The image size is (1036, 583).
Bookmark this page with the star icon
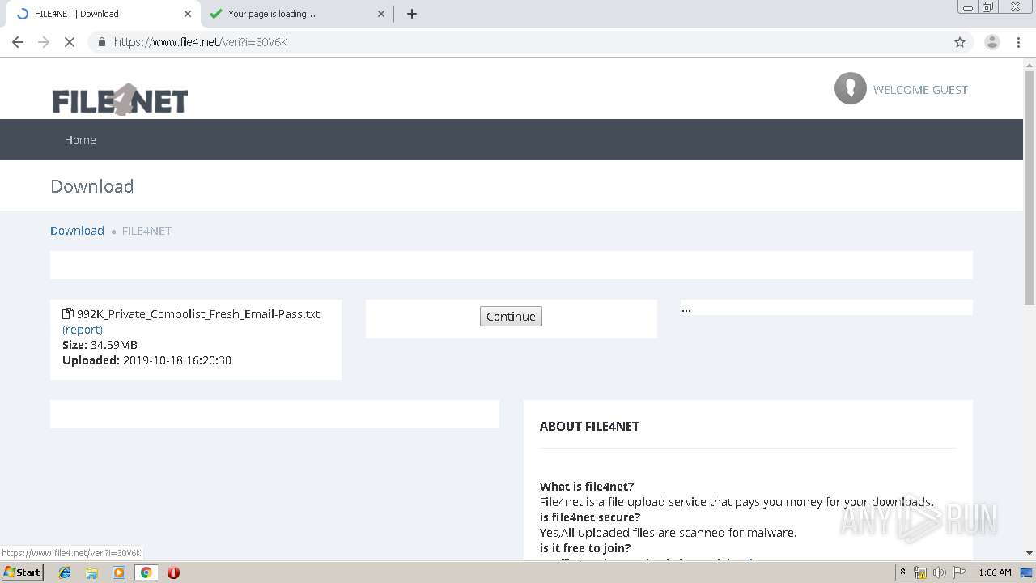(960, 42)
